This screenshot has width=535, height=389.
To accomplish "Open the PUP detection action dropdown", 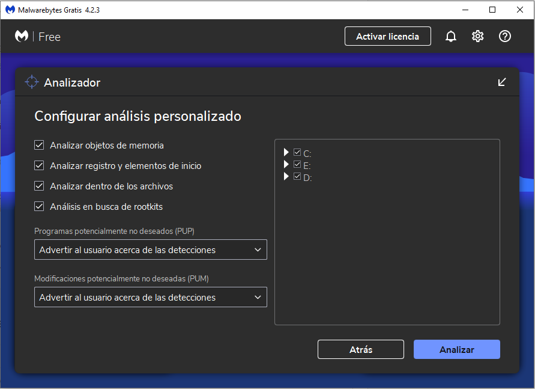I will click(x=151, y=250).
